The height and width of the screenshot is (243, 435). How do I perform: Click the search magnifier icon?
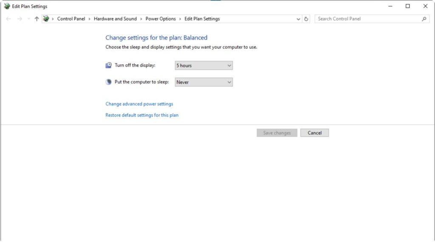point(424,19)
